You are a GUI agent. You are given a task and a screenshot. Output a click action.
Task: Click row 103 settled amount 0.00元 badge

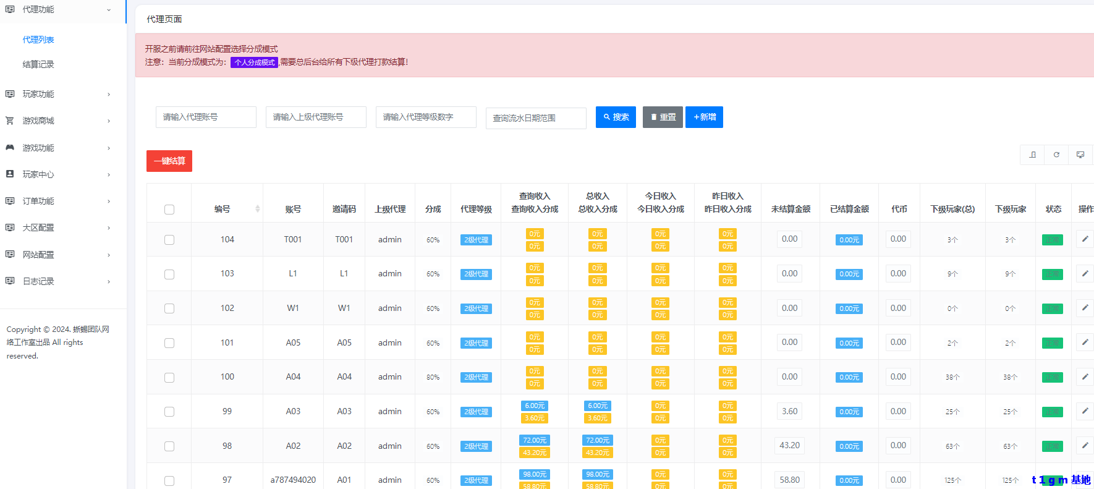coord(849,274)
